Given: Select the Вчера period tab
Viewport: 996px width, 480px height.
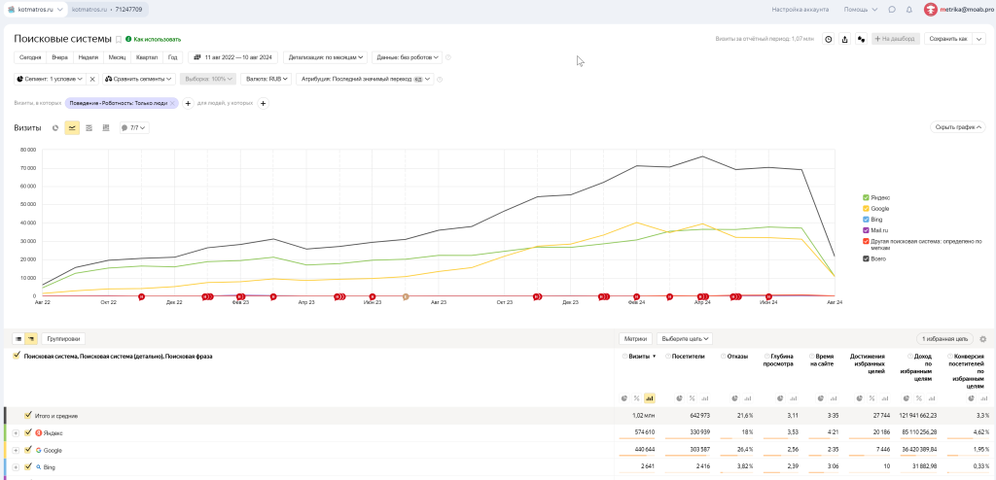Looking at the screenshot, I should tap(59, 57).
